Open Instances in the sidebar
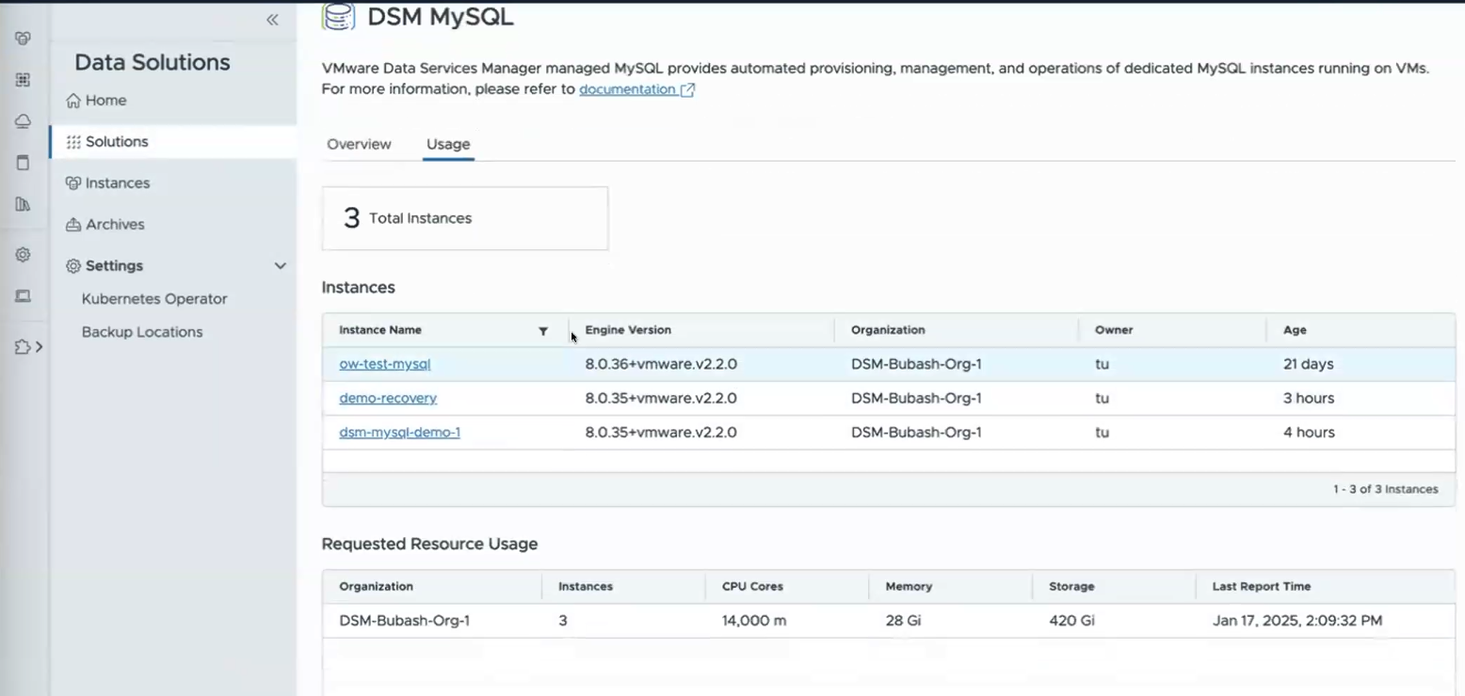Viewport: 1465px width, 696px height. pos(118,183)
